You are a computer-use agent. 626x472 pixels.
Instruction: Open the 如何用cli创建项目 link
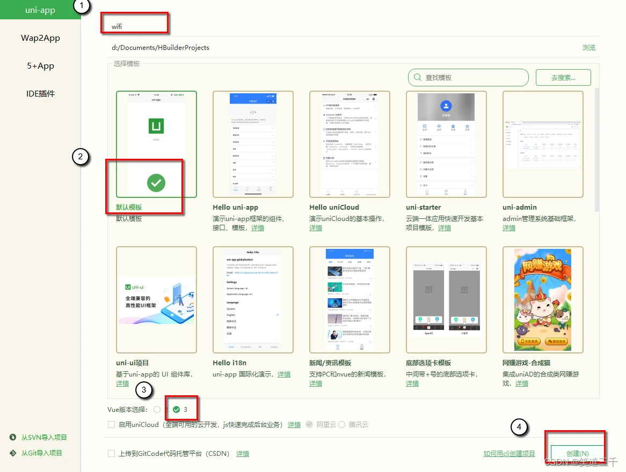[x=509, y=454]
